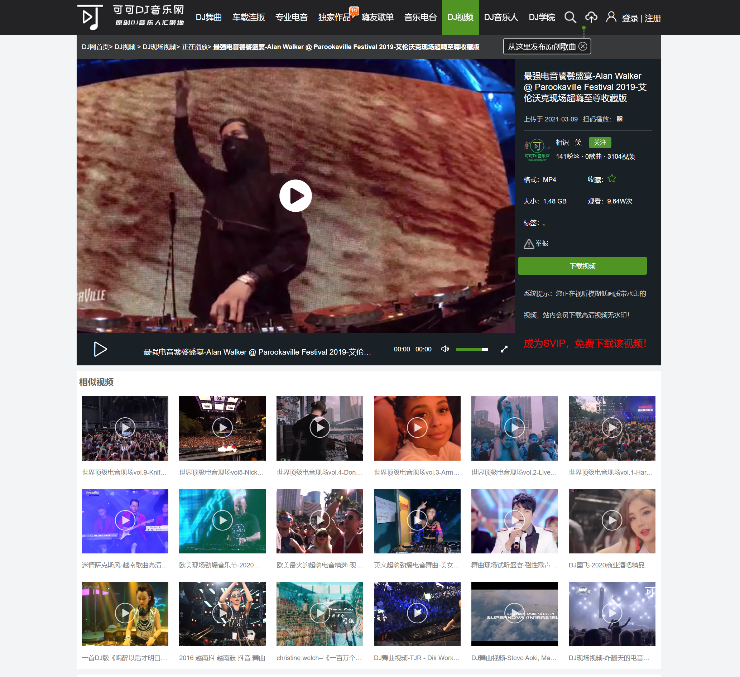Play thumbnail DJ现场视频-炸翻天的电音

pos(611,614)
